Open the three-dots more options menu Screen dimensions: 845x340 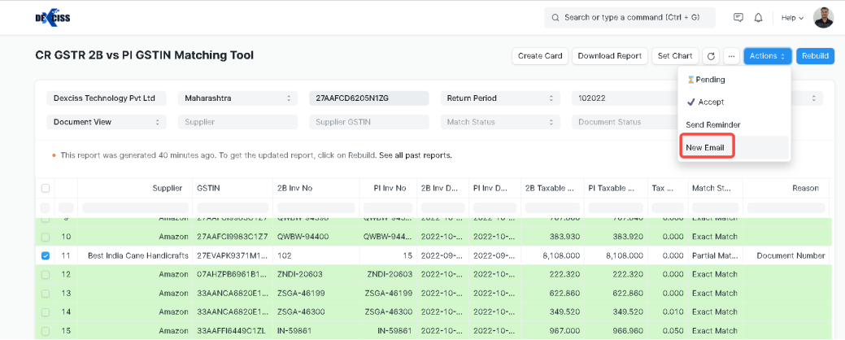[x=731, y=56]
